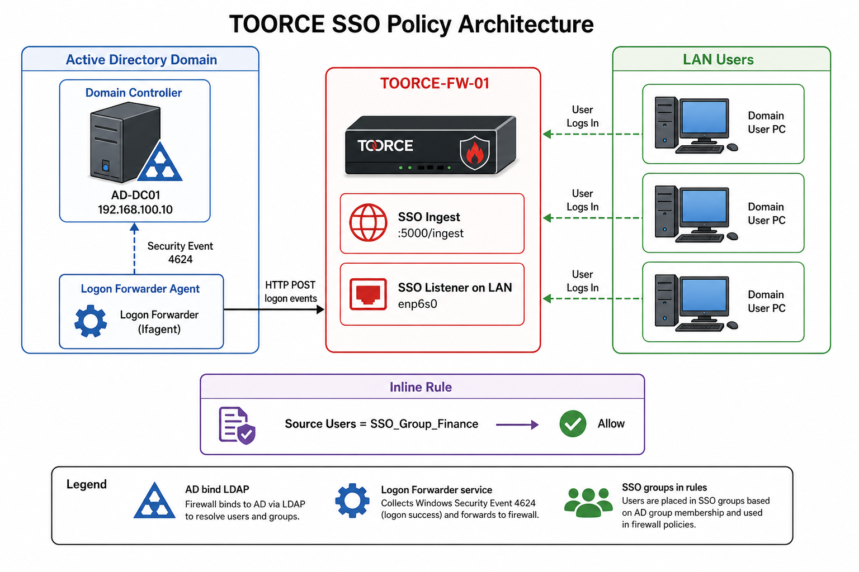Click the Logon Forwarder (lfagent) text
859x572 pixels.
(159, 322)
